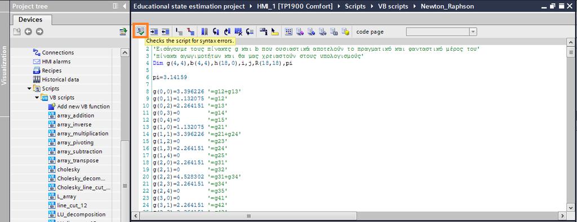
Task: Click Add new VB function
Action: (83, 106)
